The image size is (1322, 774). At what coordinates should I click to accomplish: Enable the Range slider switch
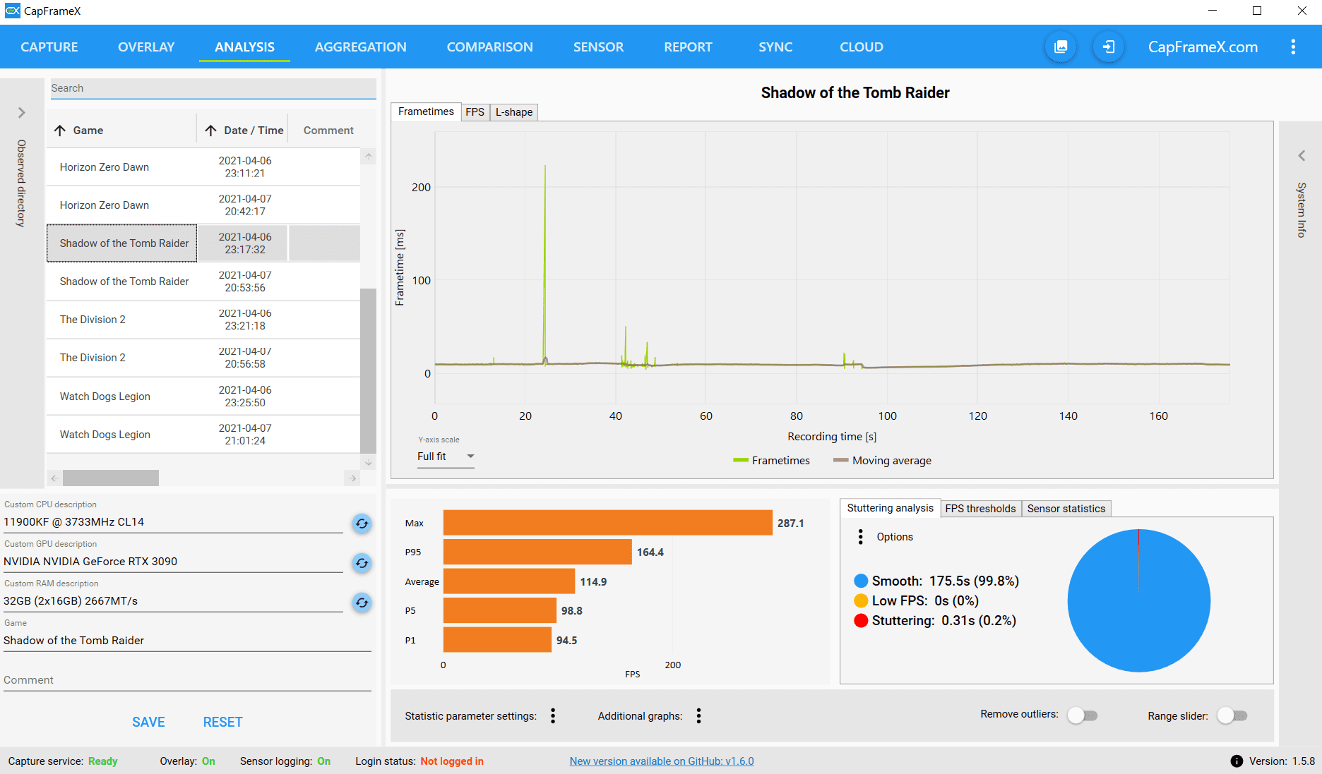[x=1232, y=715]
